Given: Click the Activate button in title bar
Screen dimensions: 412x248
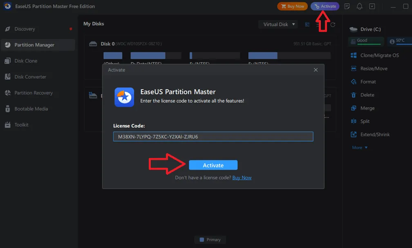Looking at the screenshot, I should [x=325, y=6].
